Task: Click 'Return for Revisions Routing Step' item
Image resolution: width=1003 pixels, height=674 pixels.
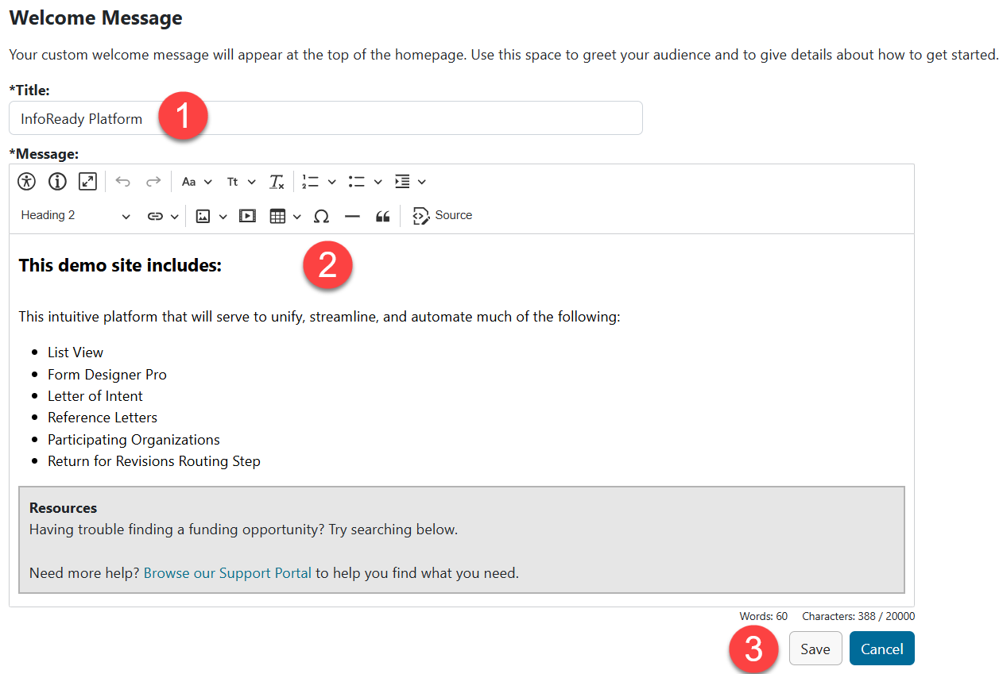Action: pyautogui.click(x=154, y=461)
